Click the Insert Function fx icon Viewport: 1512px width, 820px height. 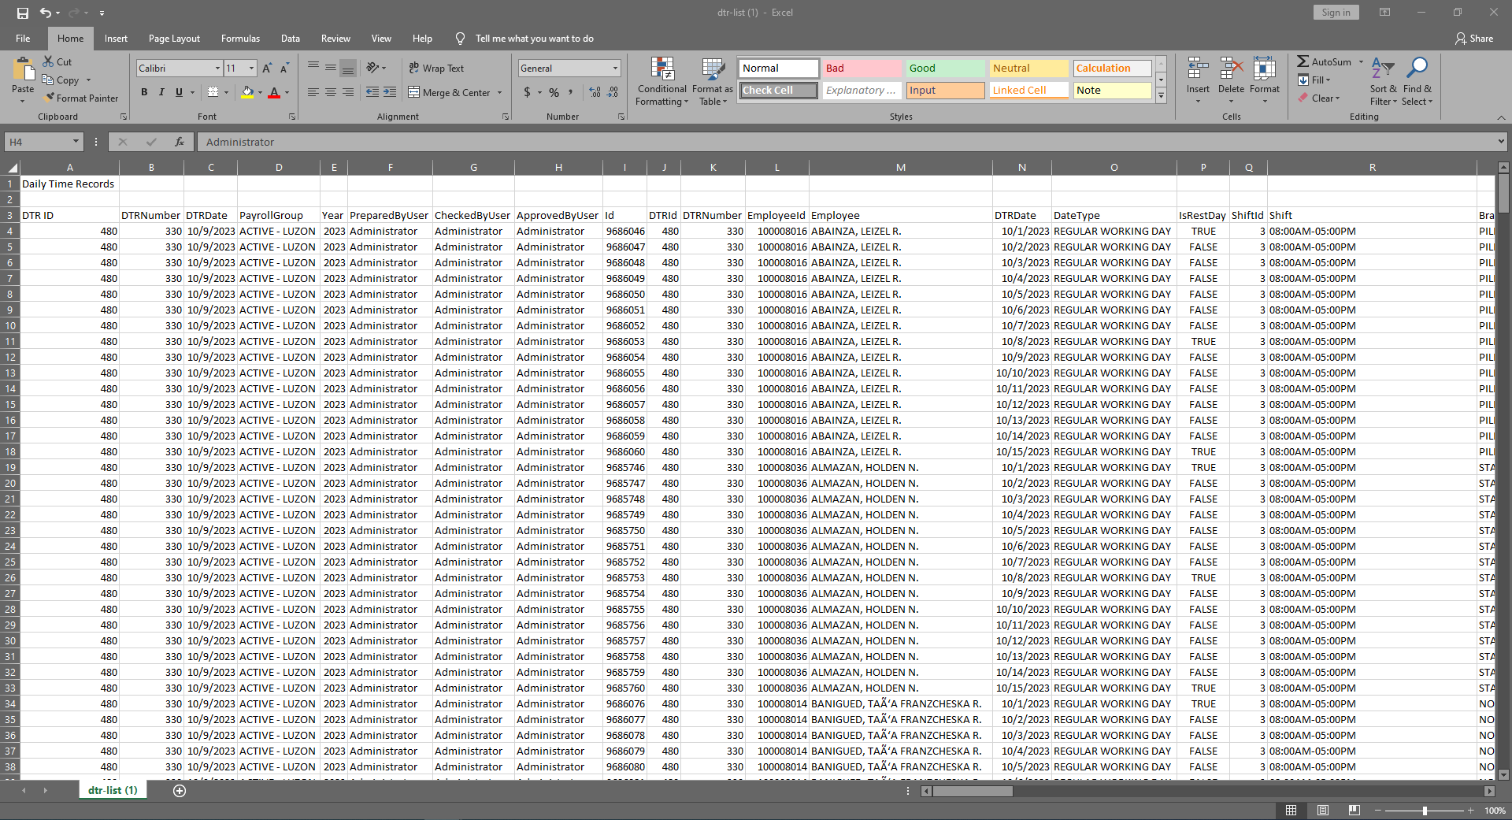(180, 142)
